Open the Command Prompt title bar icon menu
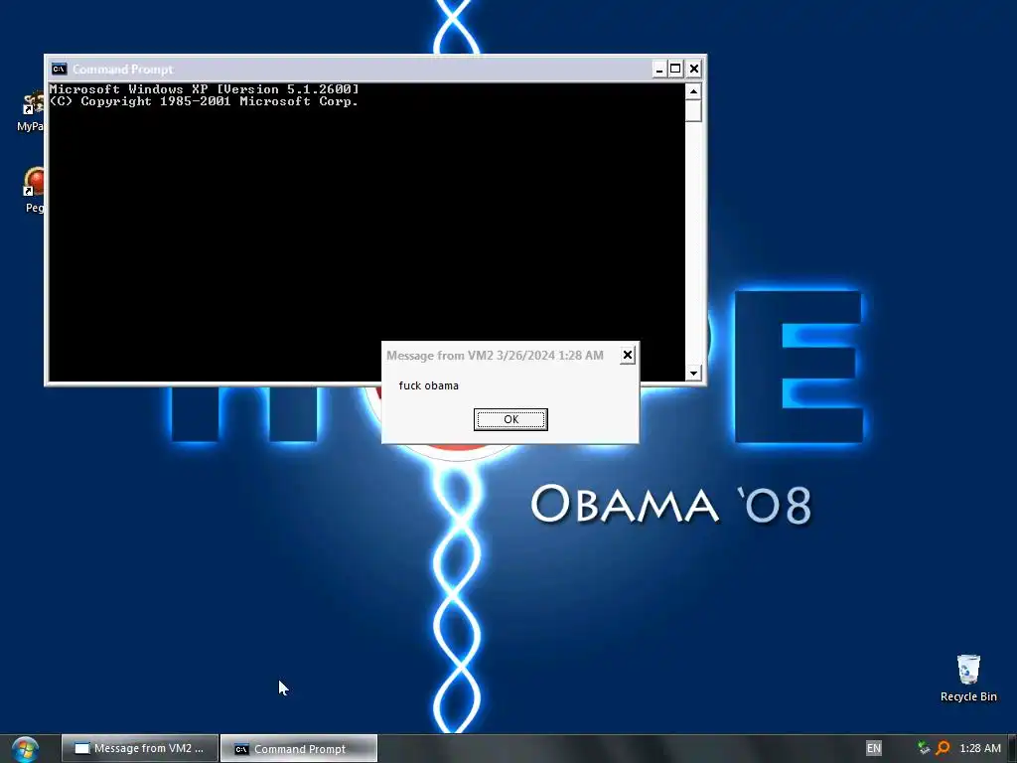1017x763 pixels. (x=59, y=69)
